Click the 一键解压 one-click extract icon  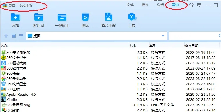point(62,17)
